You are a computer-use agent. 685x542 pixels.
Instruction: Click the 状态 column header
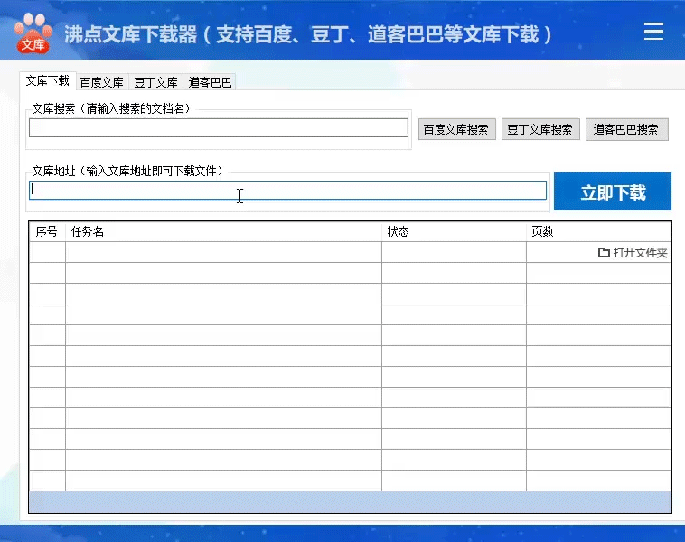tap(454, 231)
